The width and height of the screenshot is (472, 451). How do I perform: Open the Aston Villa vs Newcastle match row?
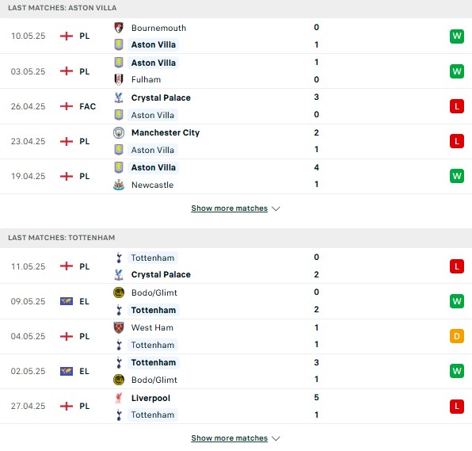pos(236,176)
